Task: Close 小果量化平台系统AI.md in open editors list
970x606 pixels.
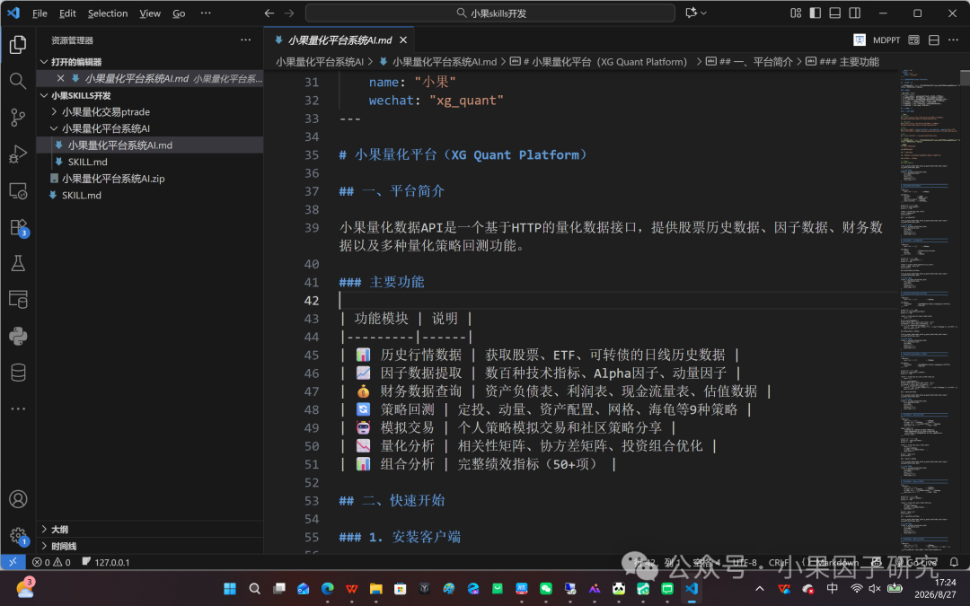Action: coord(61,78)
